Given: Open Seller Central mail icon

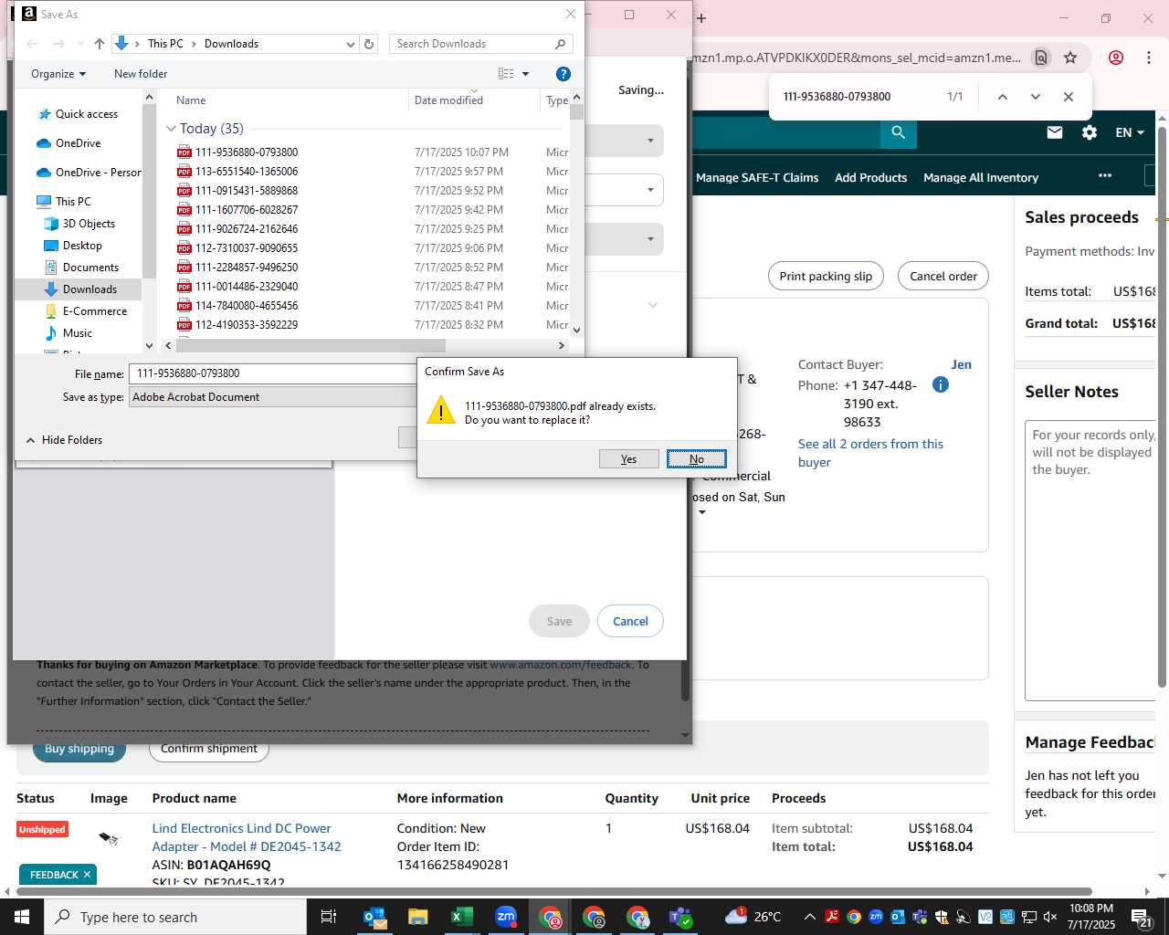Looking at the screenshot, I should (1055, 132).
